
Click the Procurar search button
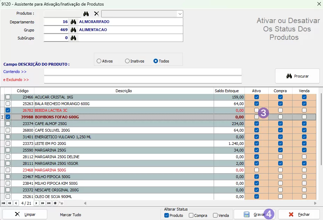pyautogui.click(x=297, y=76)
